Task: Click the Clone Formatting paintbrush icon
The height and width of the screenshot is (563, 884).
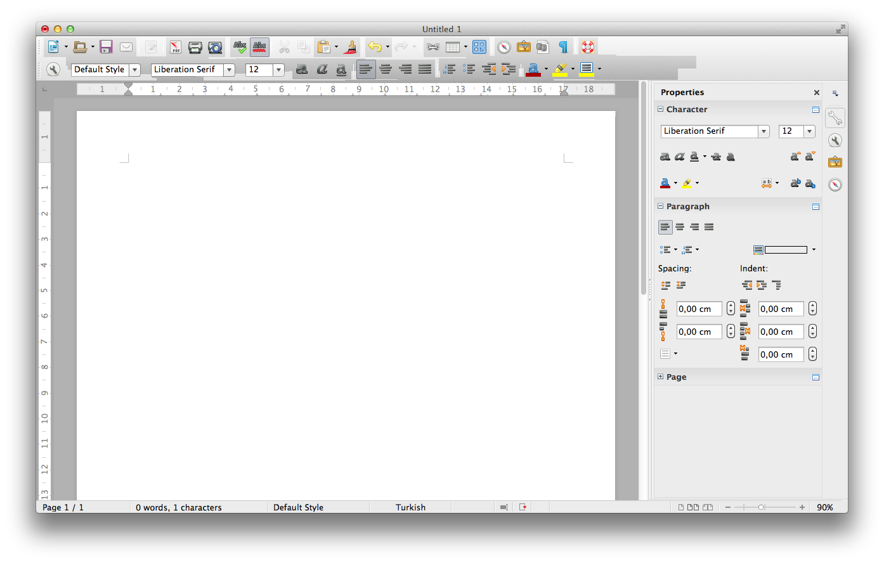Action: (x=350, y=47)
